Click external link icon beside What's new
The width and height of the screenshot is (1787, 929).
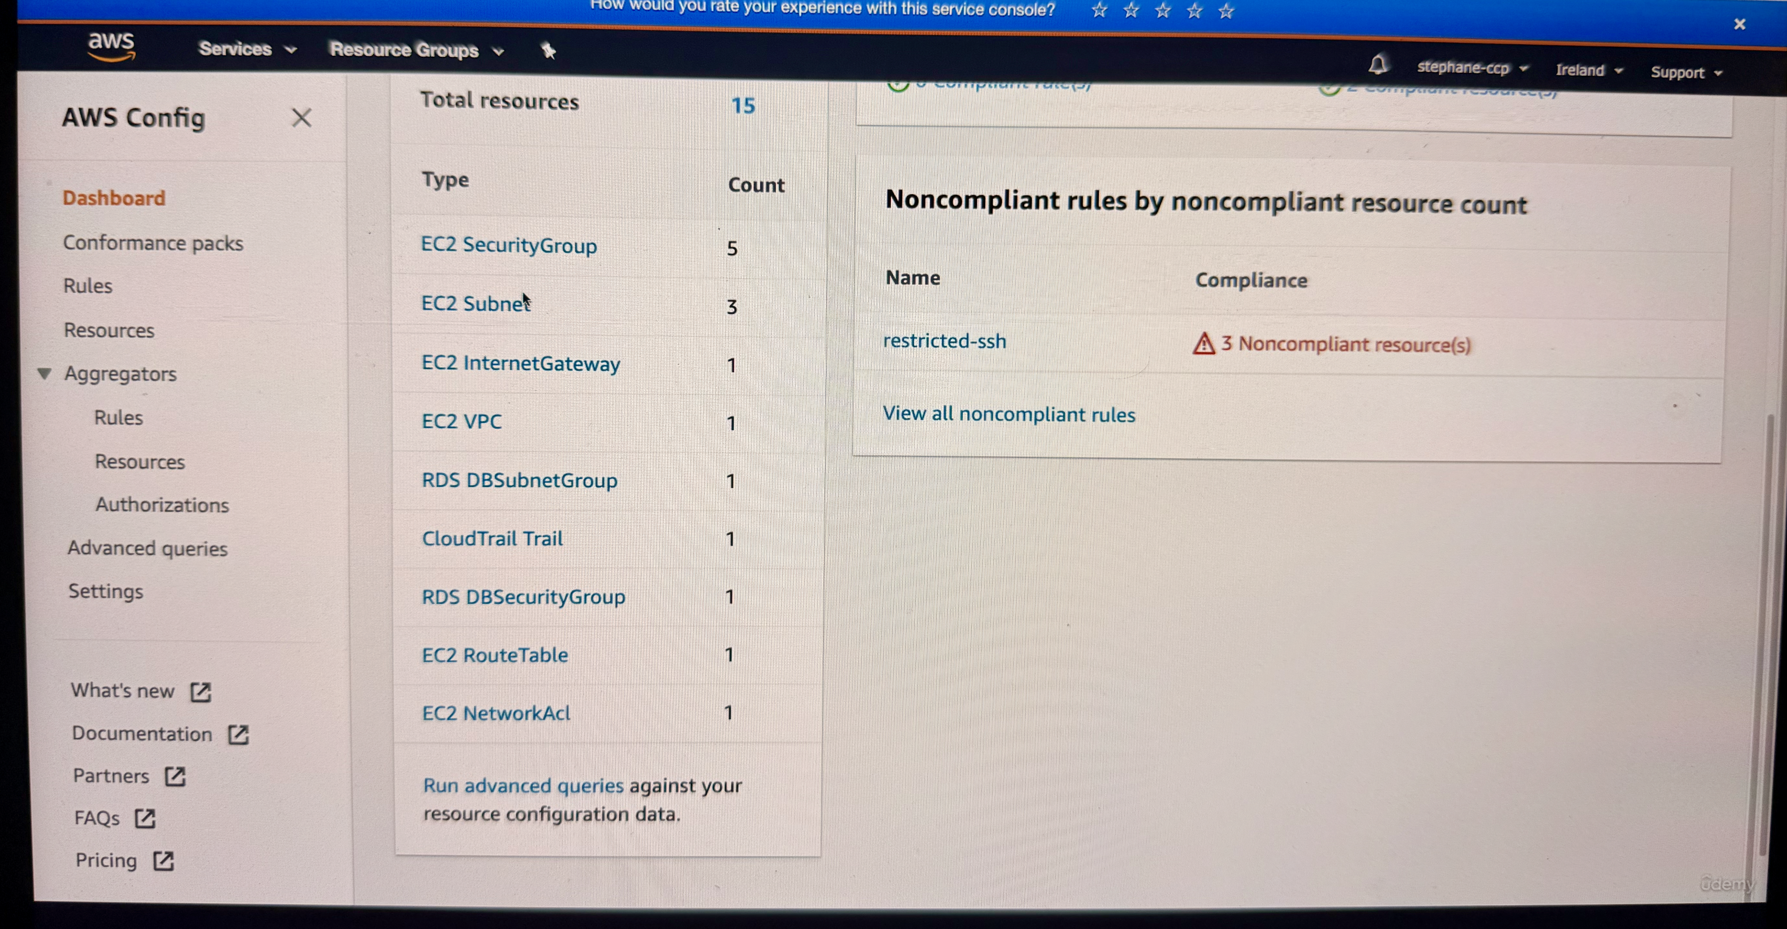coord(201,692)
